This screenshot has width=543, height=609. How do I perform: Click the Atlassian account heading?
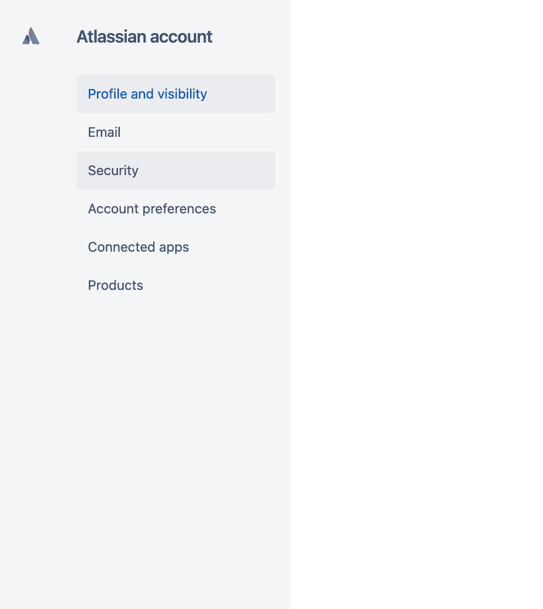tap(144, 37)
